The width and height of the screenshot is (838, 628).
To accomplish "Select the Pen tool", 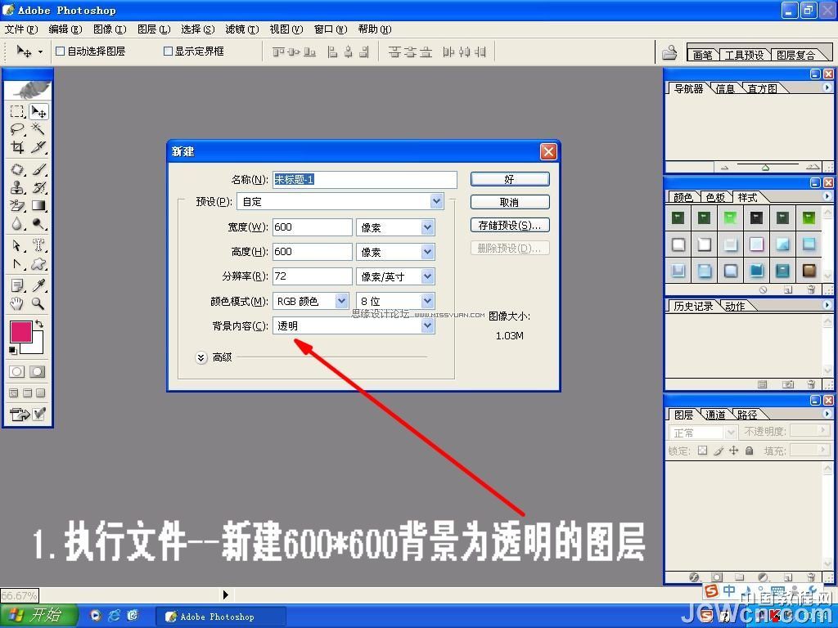I will pyautogui.click(x=17, y=264).
